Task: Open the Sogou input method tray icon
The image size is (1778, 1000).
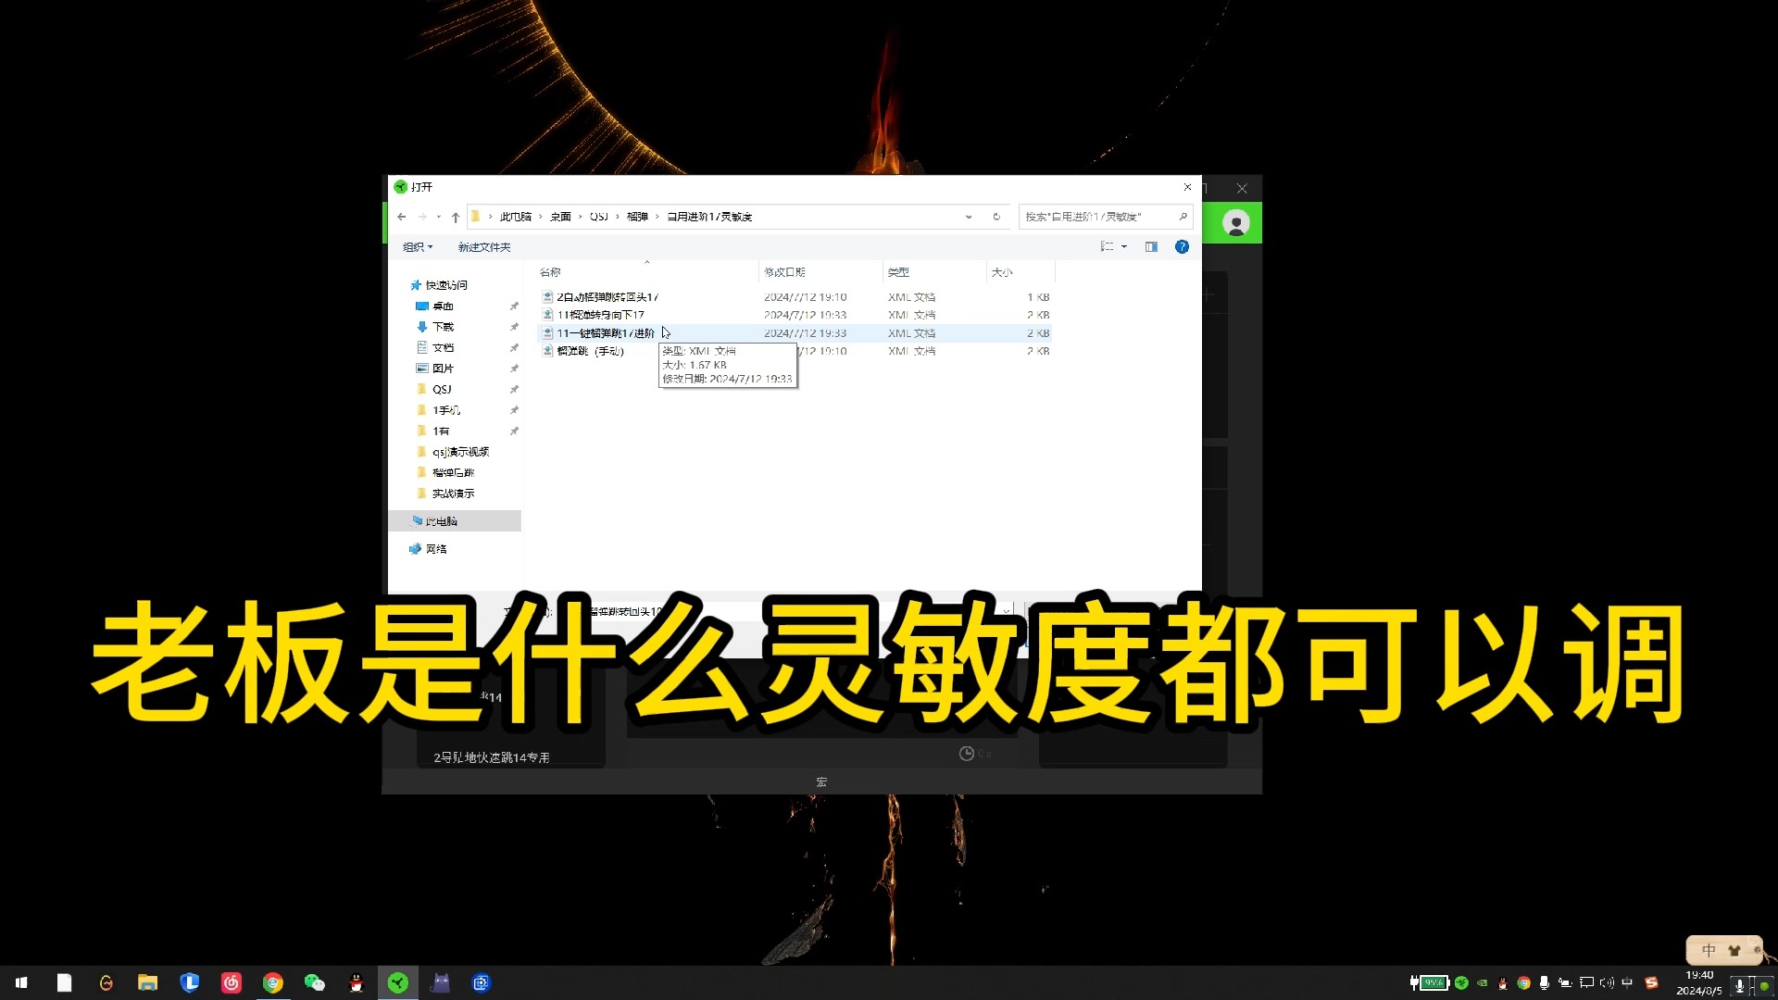Action: (x=1650, y=982)
